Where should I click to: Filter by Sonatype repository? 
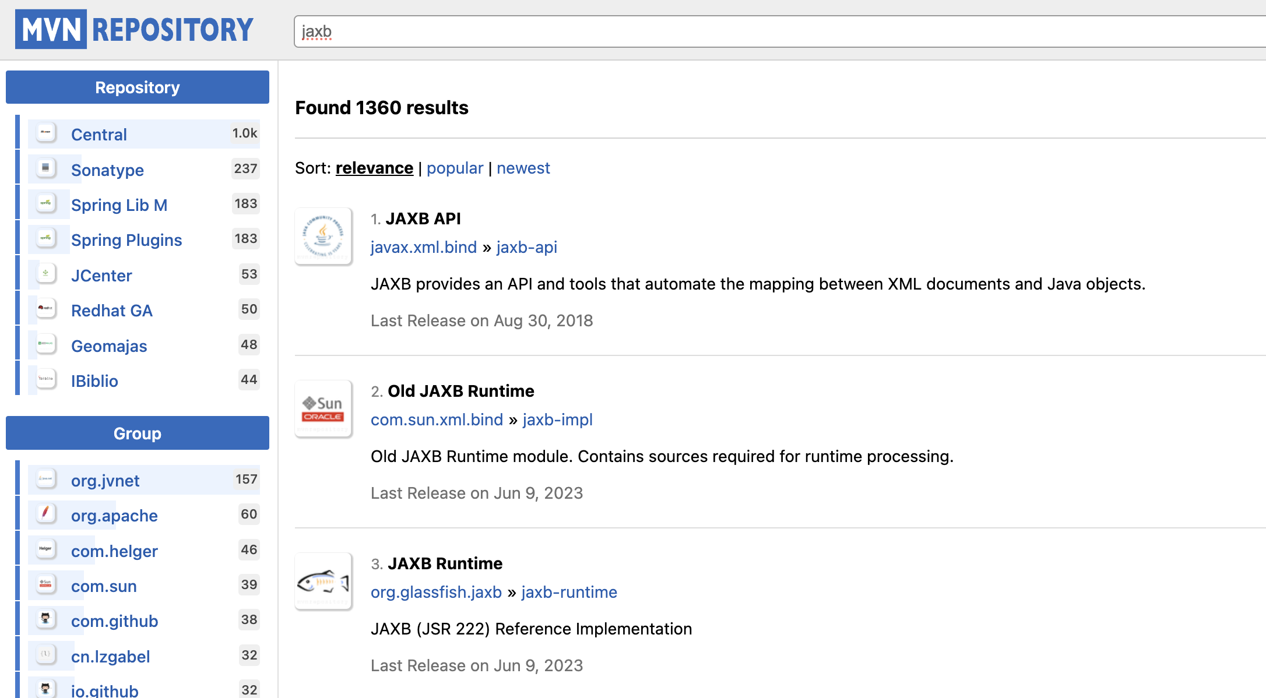(x=107, y=170)
